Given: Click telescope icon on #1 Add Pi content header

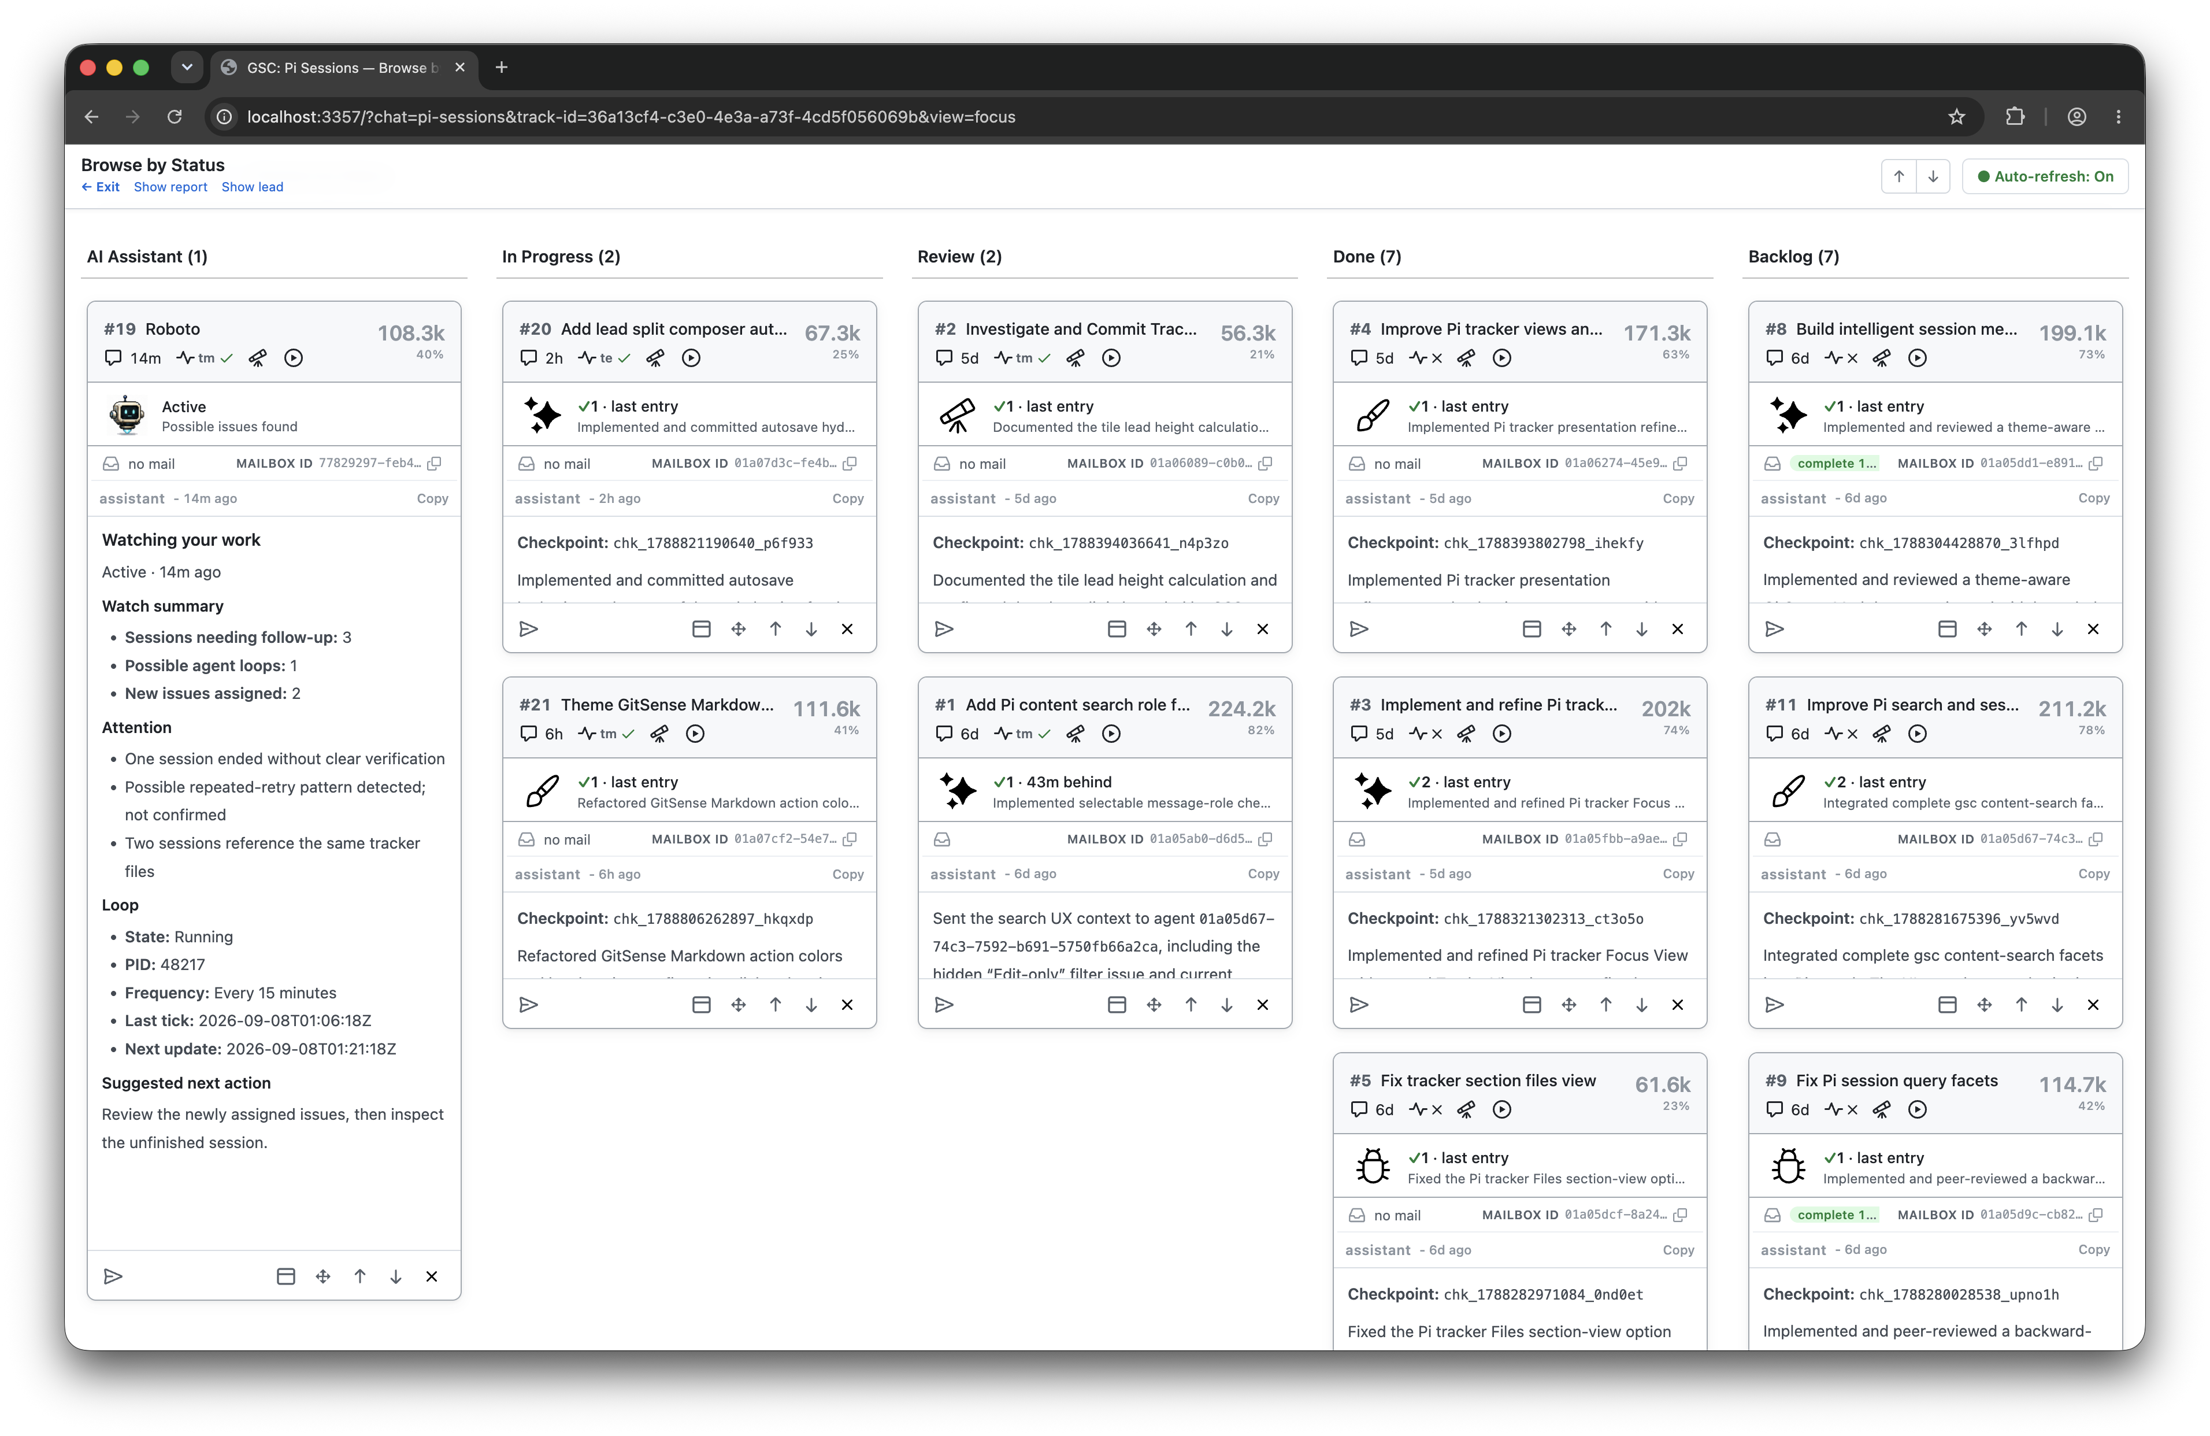Looking at the screenshot, I should click(x=1076, y=733).
